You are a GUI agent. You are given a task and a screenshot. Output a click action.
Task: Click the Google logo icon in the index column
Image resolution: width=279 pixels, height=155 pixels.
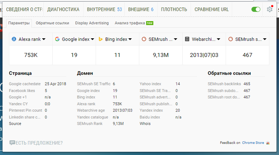click(57, 39)
